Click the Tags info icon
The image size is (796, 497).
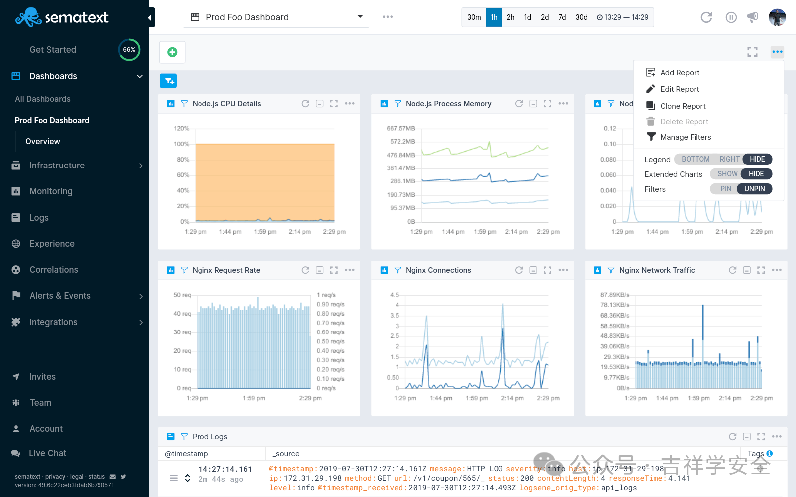point(770,453)
